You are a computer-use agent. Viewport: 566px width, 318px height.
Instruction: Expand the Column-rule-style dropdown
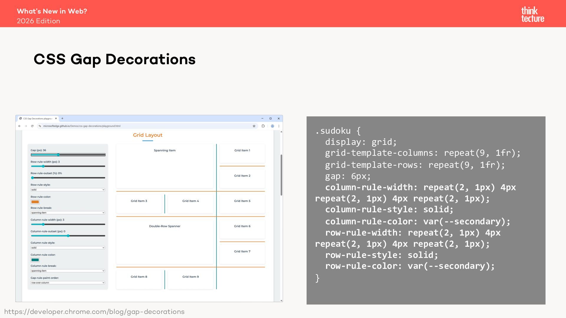(x=68, y=248)
